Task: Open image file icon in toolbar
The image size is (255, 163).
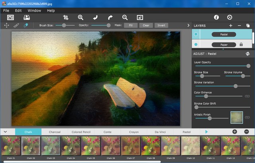Action: click(x=11, y=17)
